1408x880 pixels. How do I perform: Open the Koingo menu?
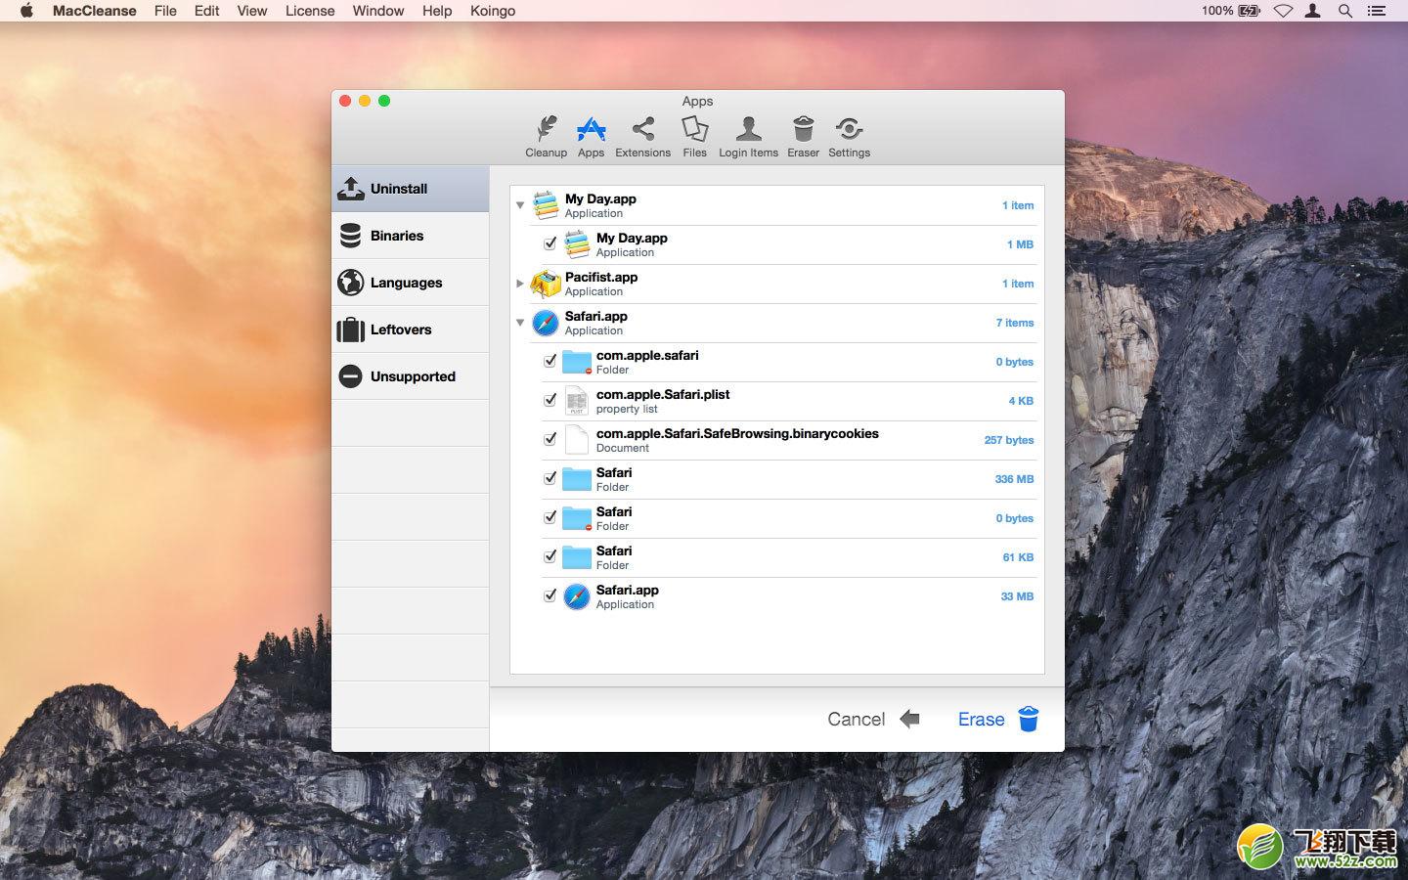[493, 11]
